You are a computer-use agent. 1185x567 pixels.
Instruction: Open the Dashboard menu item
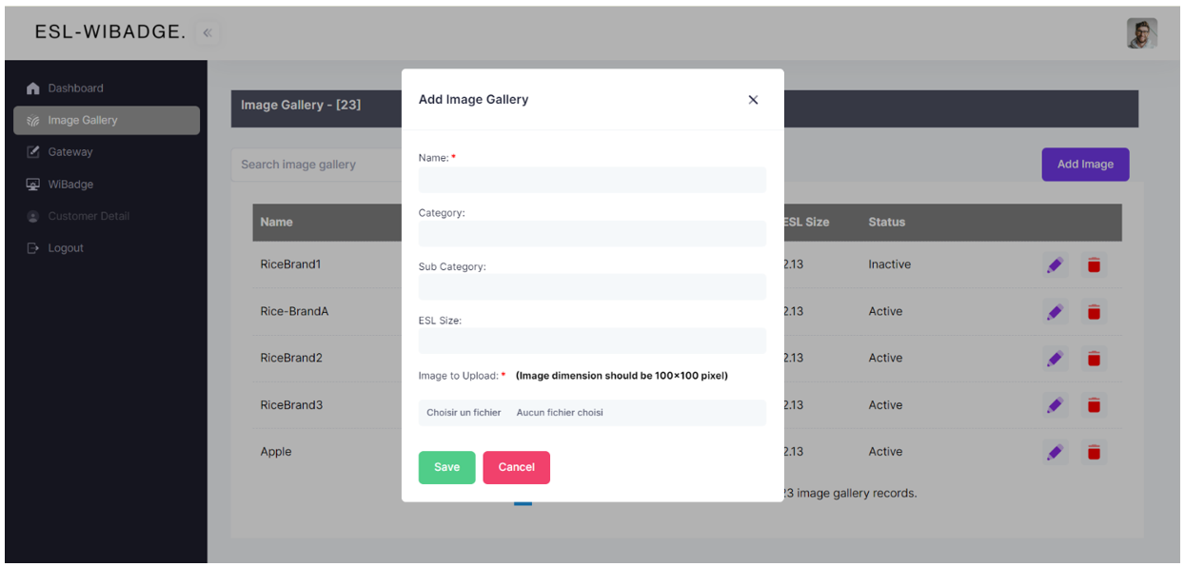[x=75, y=88]
